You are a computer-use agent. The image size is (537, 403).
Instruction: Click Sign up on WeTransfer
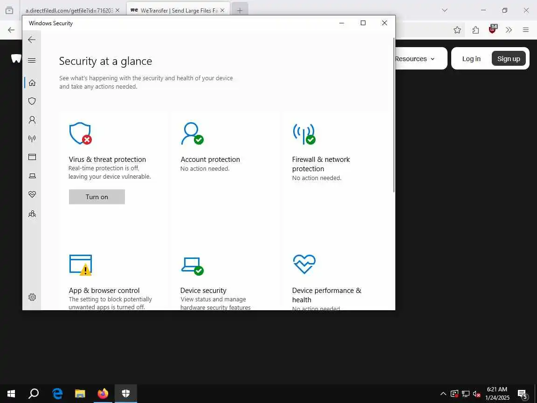pos(509,59)
